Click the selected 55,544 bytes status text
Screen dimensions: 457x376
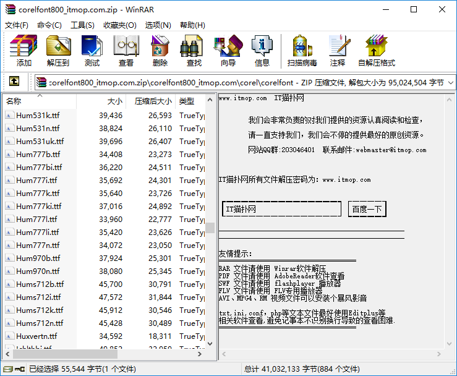[82, 369]
